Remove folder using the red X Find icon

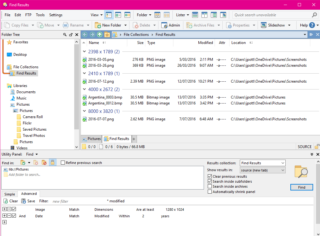tap(35, 162)
